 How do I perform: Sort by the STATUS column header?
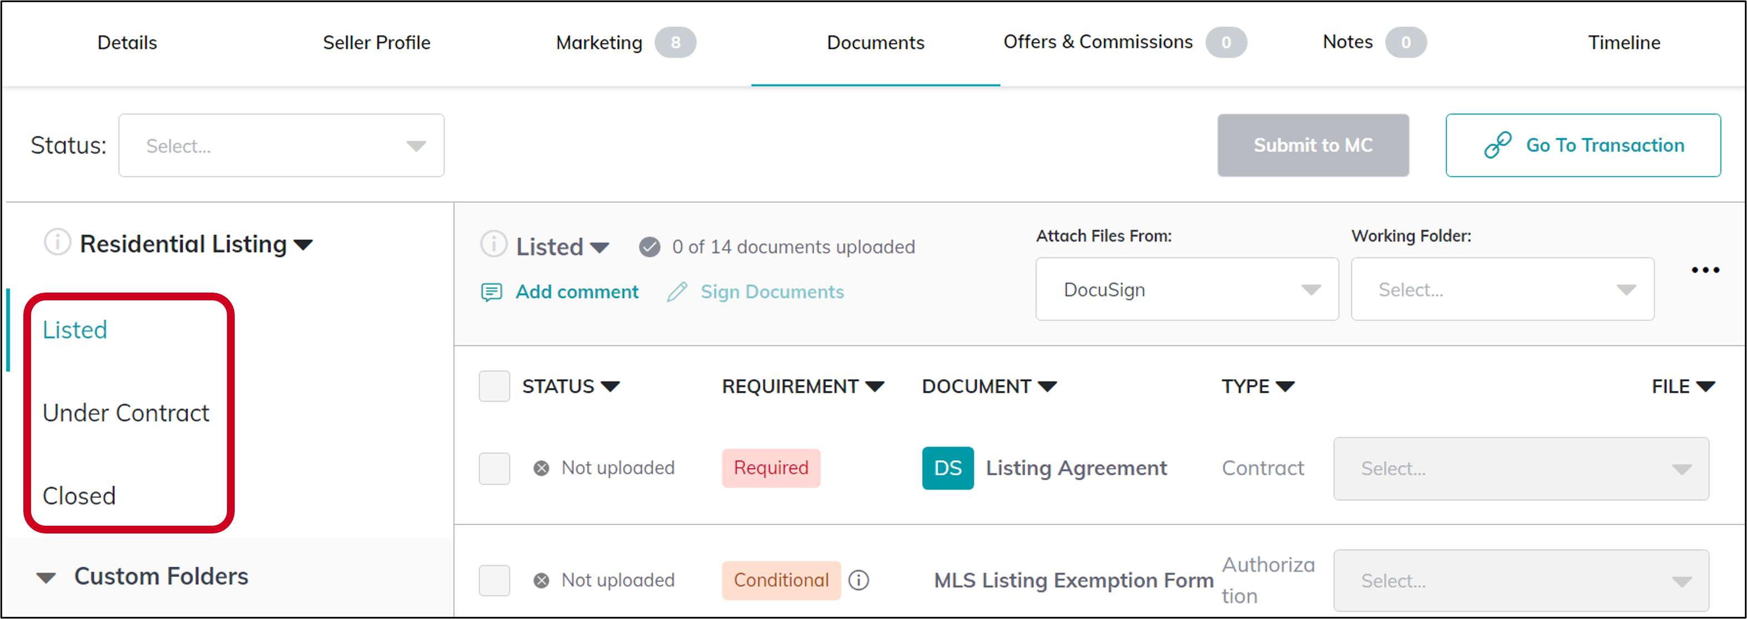pos(570,386)
